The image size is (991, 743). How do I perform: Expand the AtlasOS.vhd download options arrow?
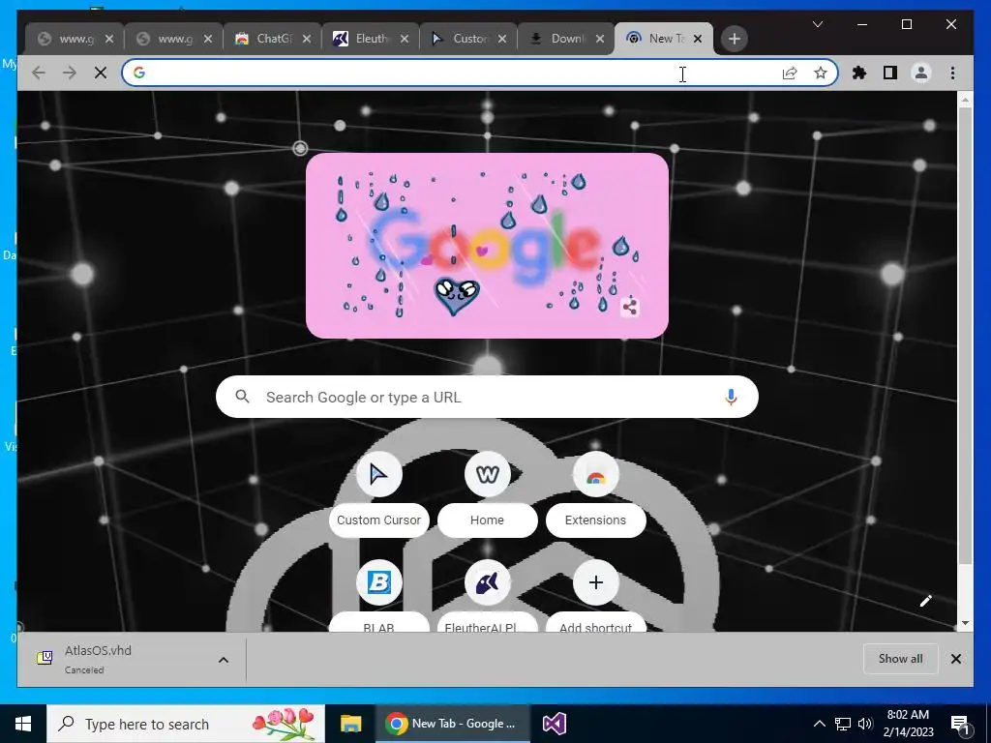pos(224,660)
